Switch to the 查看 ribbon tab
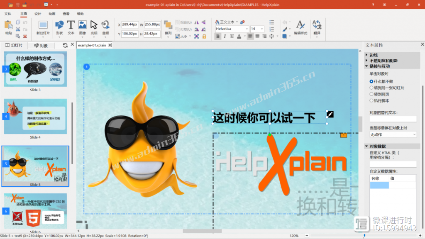 click(66, 14)
